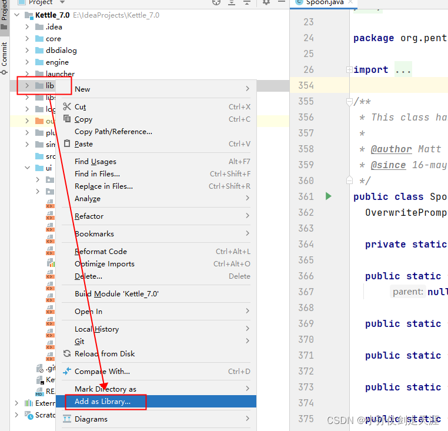This screenshot has width=448, height=431.
Task: Click the Diagrams icon
Action: click(x=67, y=419)
